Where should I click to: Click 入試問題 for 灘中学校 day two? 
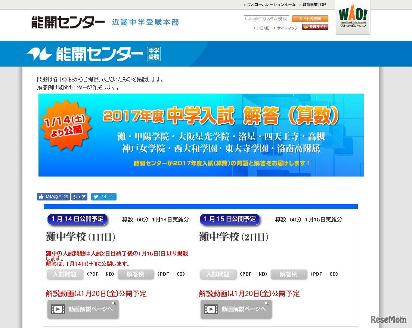point(218,274)
